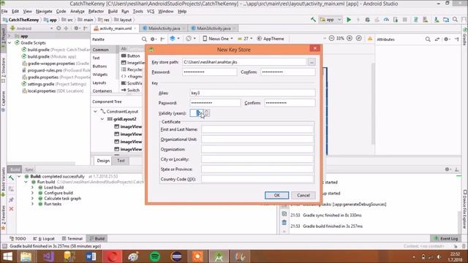Open the Refactor menu
The width and height of the screenshot is (468, 263).
coord(96,12)
